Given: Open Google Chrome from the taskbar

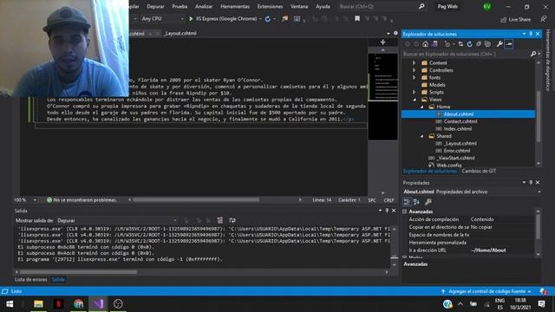Looking at the screenshot, I should 78,304.
